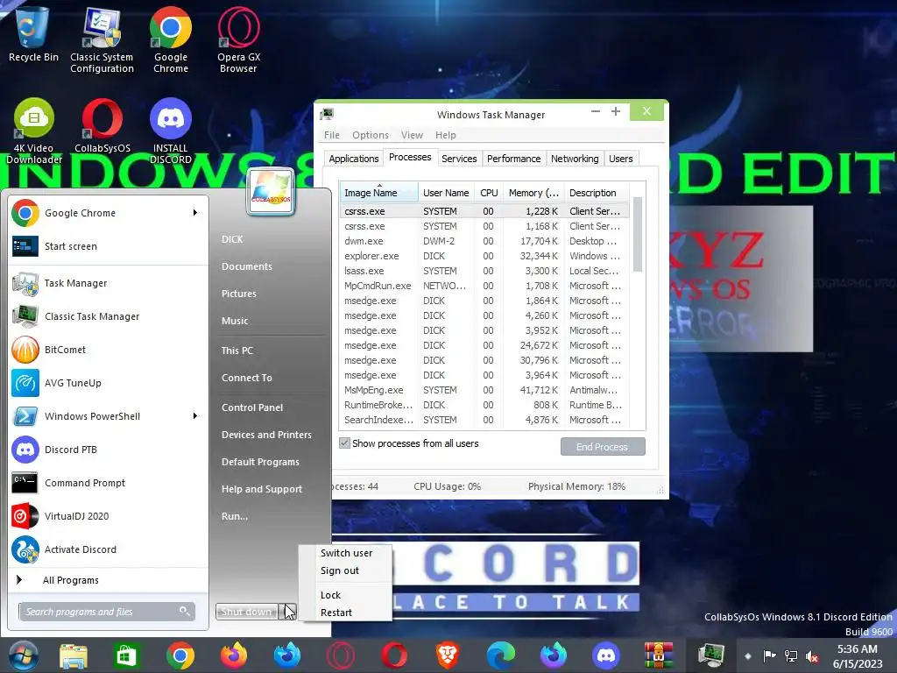Open Google Chrome desktop shortcut
This screenshot has width=897, height=673.
coord(171,39)
